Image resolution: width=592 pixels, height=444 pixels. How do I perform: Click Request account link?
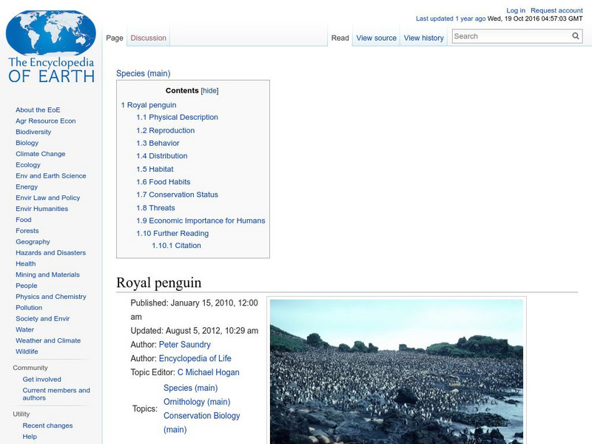(556, 10)
